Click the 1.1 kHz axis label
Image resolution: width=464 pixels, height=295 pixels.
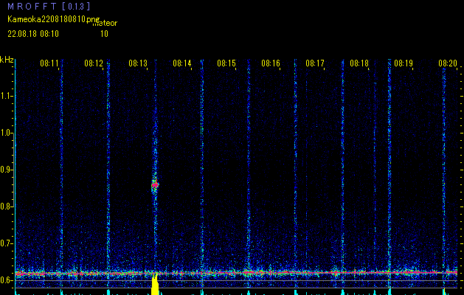click(x=6, y=96)
